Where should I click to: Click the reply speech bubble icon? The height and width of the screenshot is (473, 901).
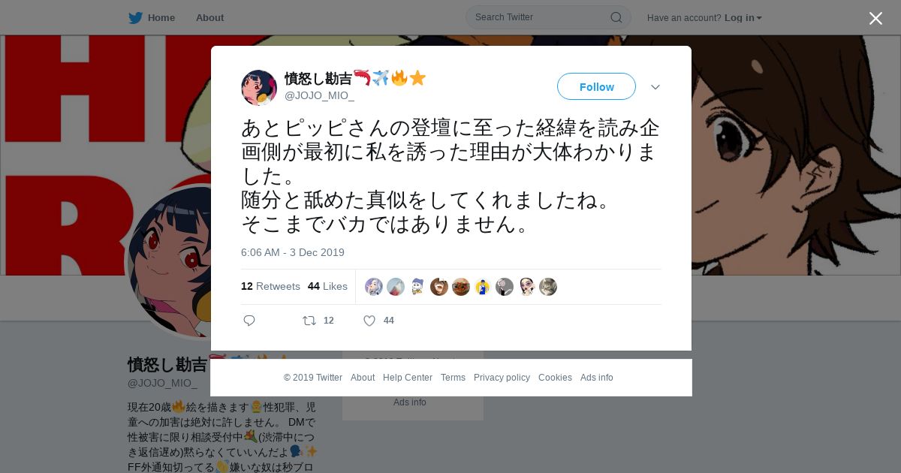[249, 321]
